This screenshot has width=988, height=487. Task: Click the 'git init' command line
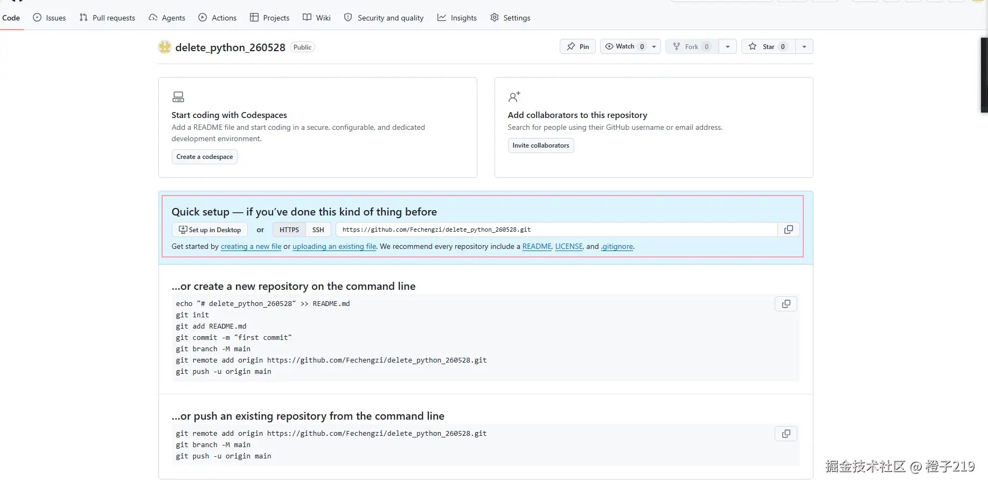192,315
